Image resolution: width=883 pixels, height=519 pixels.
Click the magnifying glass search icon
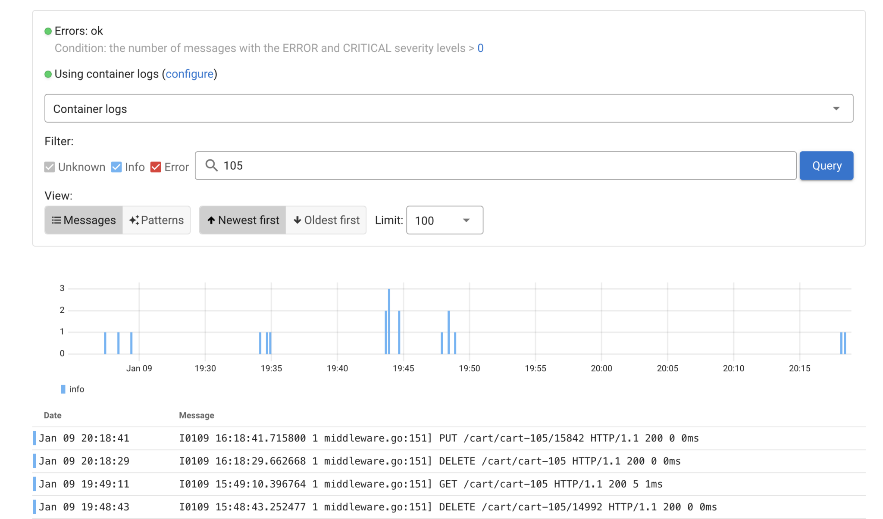[x=211, y=165]
